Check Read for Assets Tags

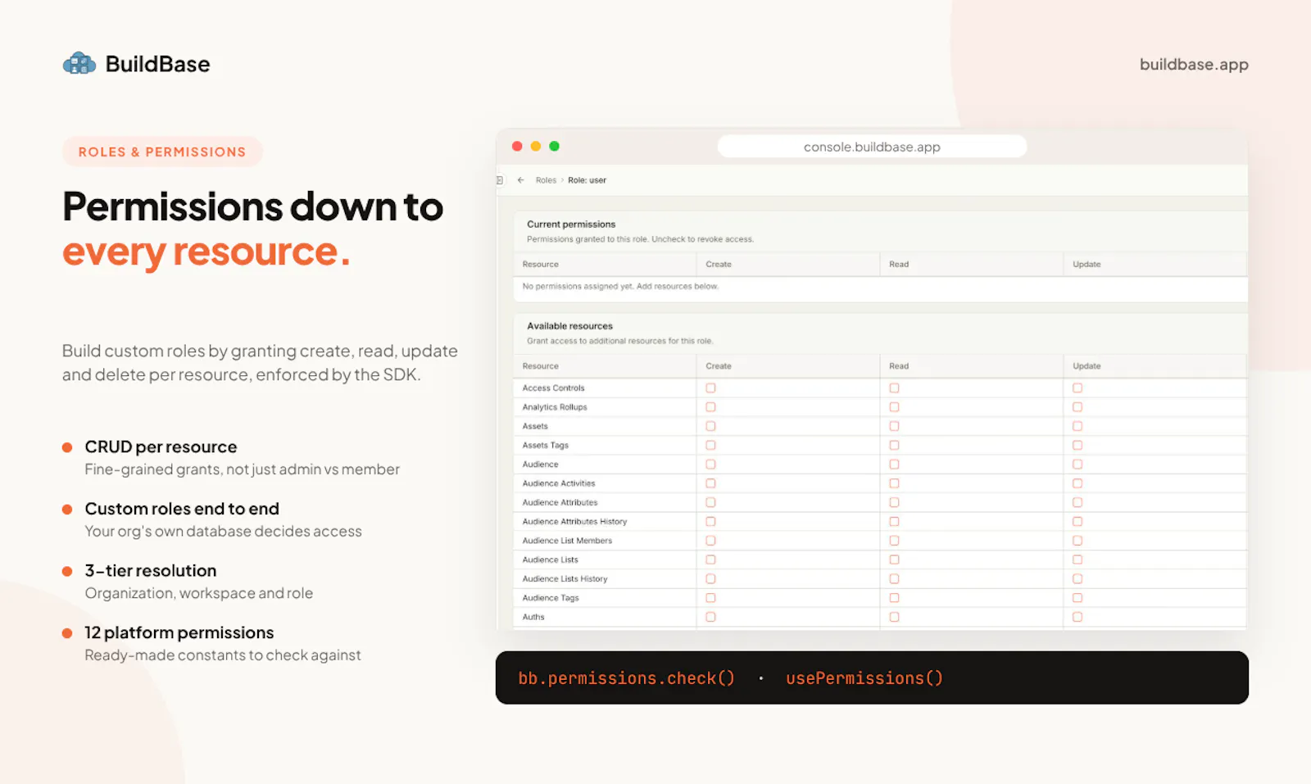894,446
